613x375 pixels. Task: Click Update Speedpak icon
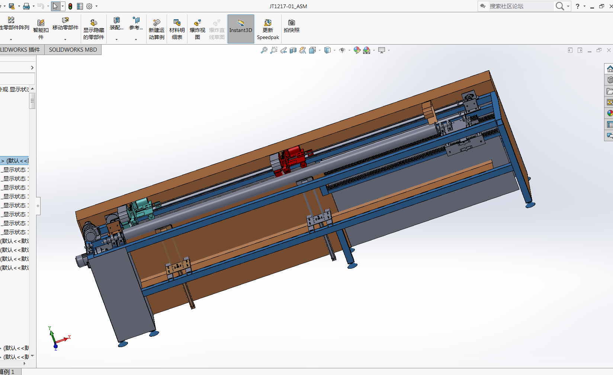267,29
